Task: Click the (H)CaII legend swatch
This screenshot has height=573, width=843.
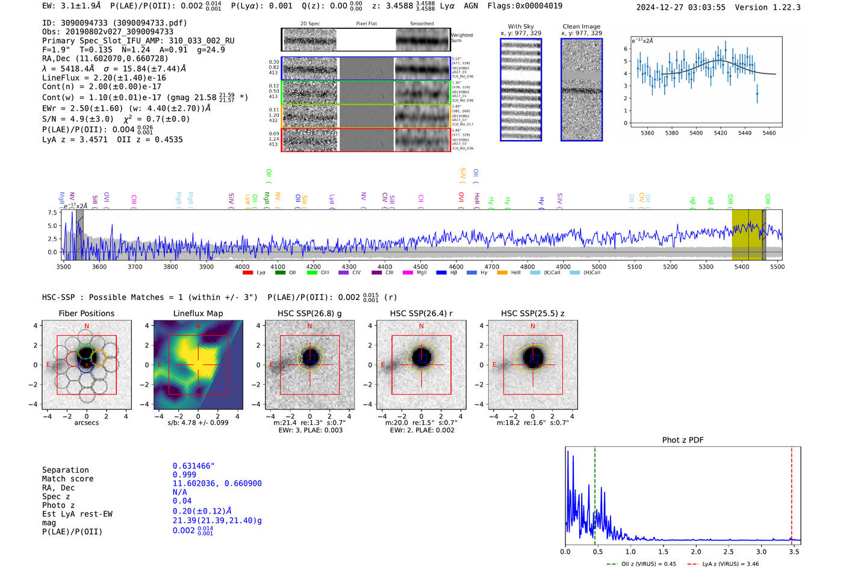Action: [574, 273]
